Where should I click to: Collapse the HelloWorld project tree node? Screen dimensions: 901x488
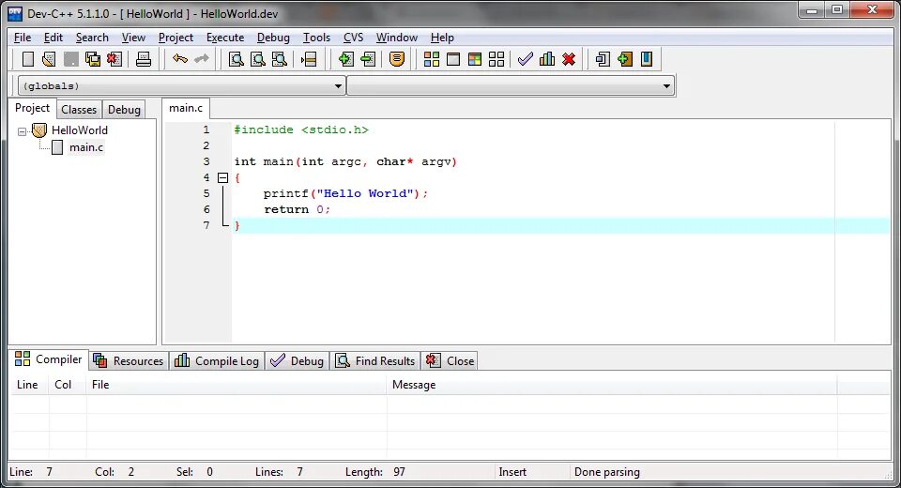click(22, 131)
